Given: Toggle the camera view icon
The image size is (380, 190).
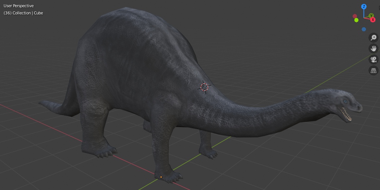Looking at the screenshot, I should [374, 60].
